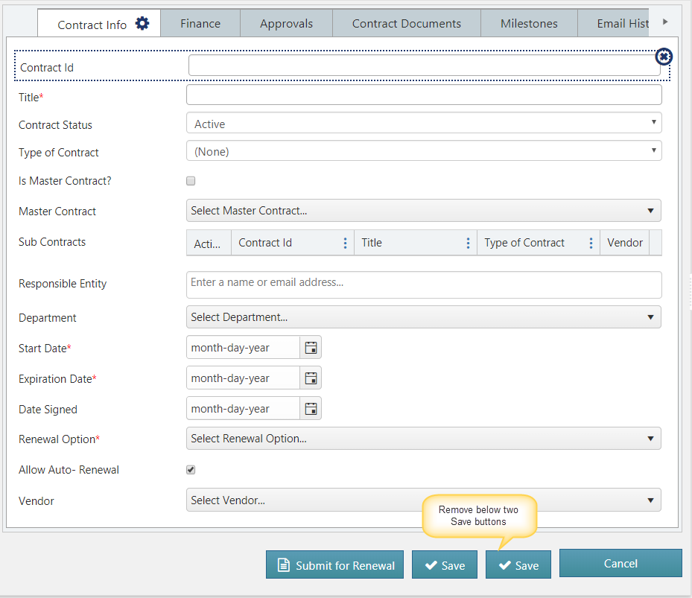This screenshot has width=692, height=598.
Task: Click the Title input field
Action: 423,95
